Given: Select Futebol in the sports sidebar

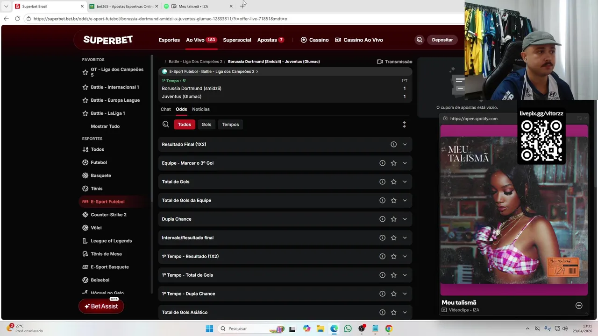Looking at the screenshot, I should (99, 162).
